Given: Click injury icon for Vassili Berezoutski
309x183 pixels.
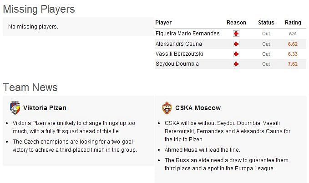Looking at the screenshot, I should tap(236, 54).
